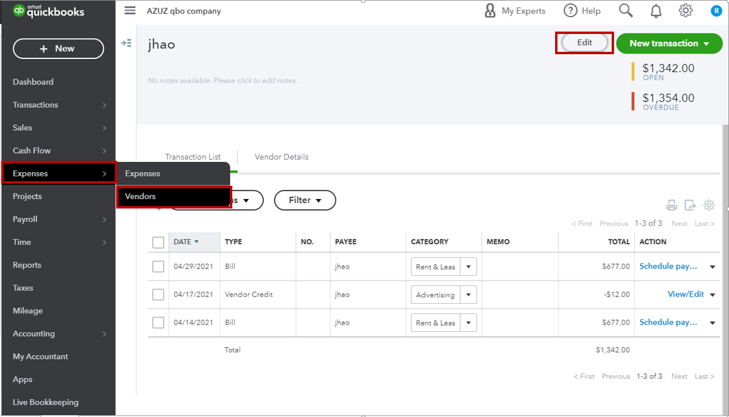Open the R profile avatar

pos(716,10)
